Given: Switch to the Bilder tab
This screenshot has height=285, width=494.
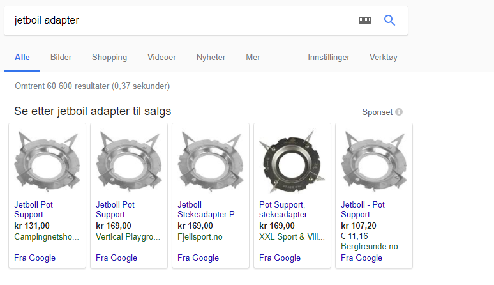Looking at the screenshot, I should [61, 57].
